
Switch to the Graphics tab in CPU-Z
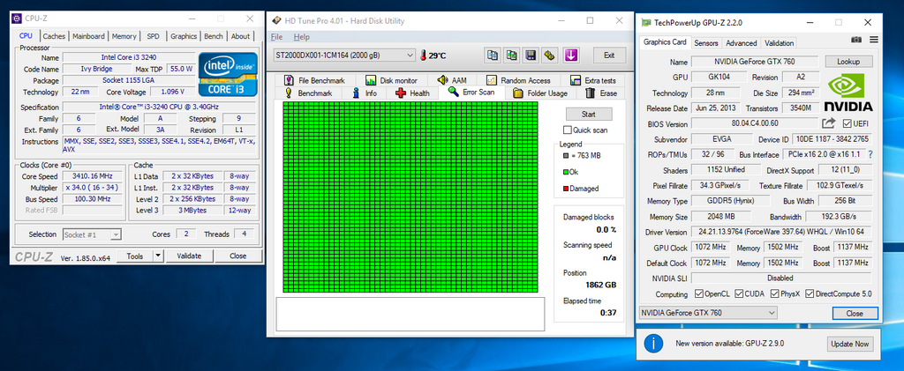coord(184,35)
